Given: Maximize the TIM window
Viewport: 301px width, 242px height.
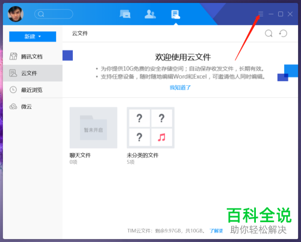Looking at the screenshot, I should 281,14.
